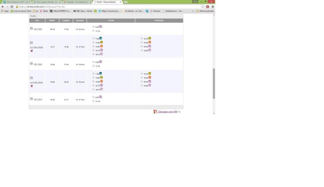Click the fare badge beside 8.90 on 19.40 train

pyautogui.click(x=101, y=97)
